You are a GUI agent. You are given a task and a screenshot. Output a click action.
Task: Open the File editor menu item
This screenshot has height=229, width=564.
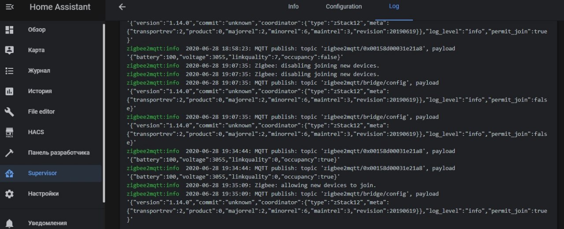pos(51,112)
